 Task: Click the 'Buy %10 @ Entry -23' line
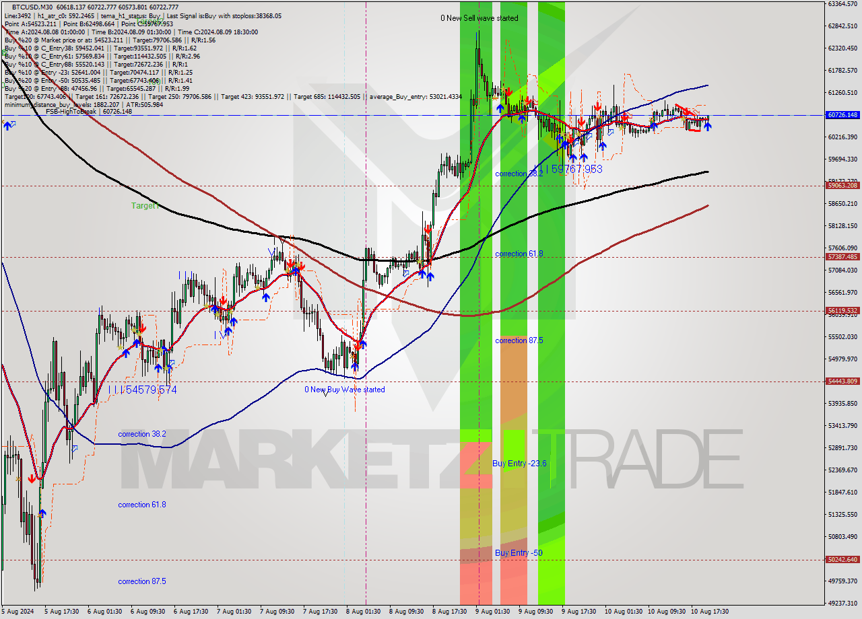pos(98,72)
